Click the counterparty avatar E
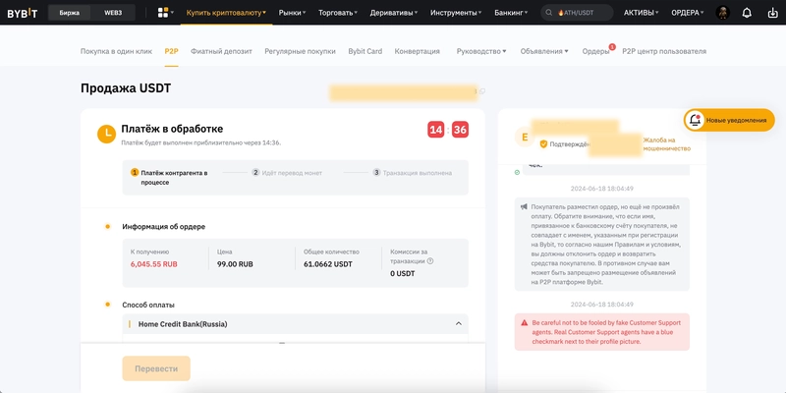 pyautogui.click(x=525, y=138)
